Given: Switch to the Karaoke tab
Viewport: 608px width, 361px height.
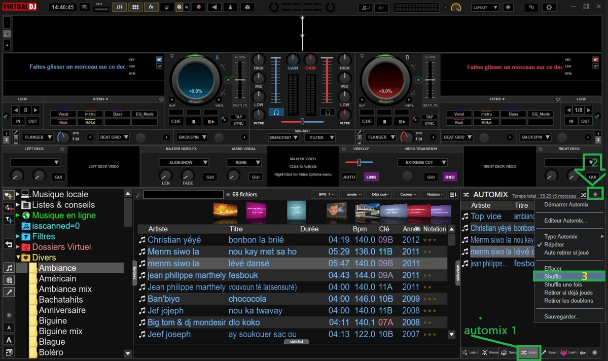Looking at the screenshot, I should [x=549, y=352].
